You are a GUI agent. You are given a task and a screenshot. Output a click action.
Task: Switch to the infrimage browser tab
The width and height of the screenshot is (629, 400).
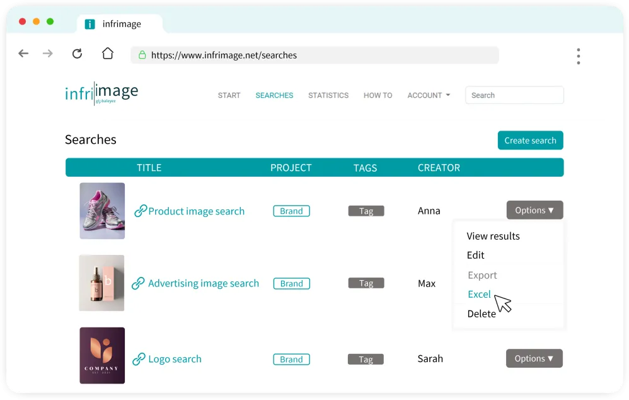click(x=120, y=23)
